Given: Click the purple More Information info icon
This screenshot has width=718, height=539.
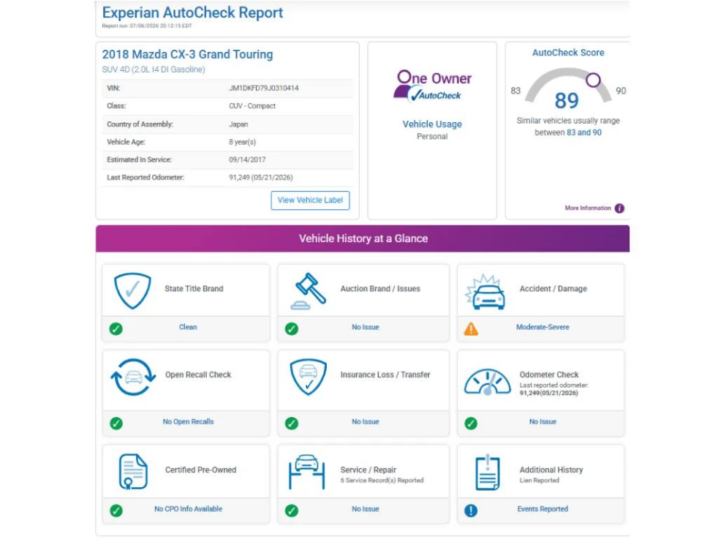Looking at the screenshot, I should click(619, 208).
